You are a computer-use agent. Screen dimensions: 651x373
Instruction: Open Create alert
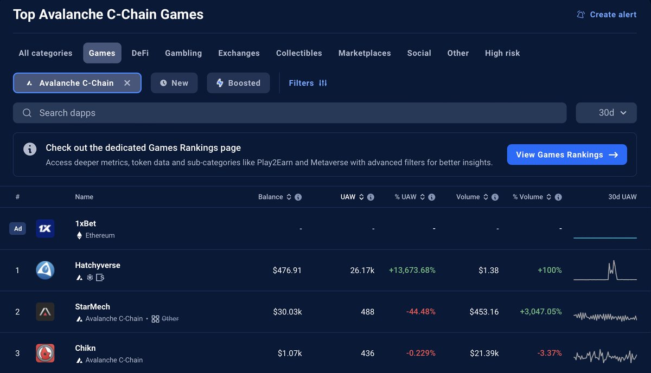(x=606, y=14)
